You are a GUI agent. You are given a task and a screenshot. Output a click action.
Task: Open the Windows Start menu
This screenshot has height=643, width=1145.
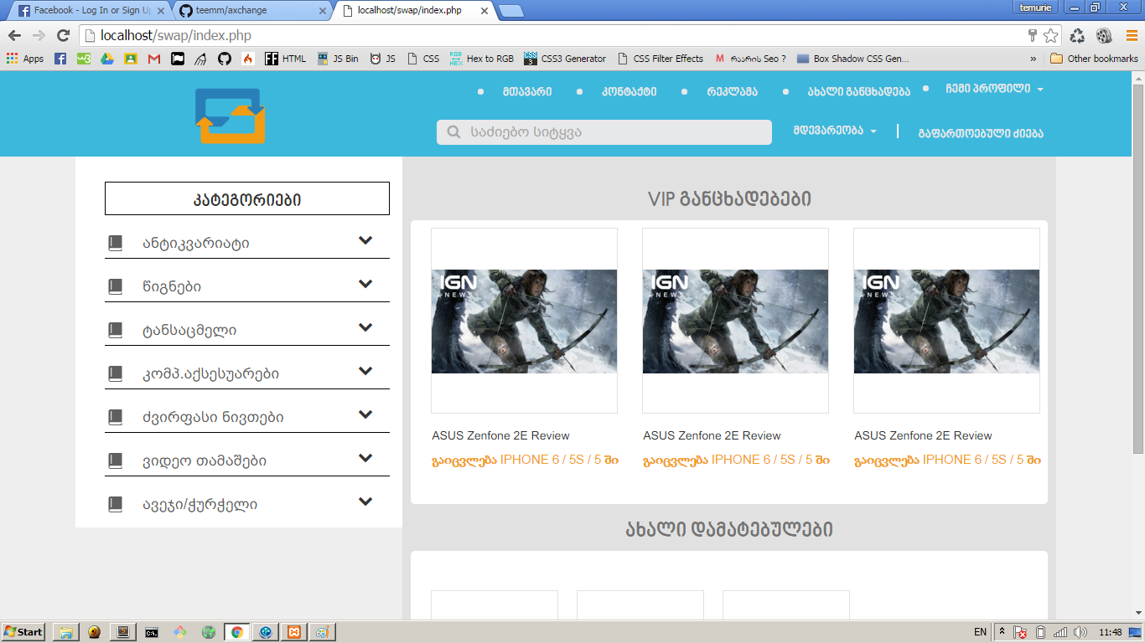[x=23, y=632]
